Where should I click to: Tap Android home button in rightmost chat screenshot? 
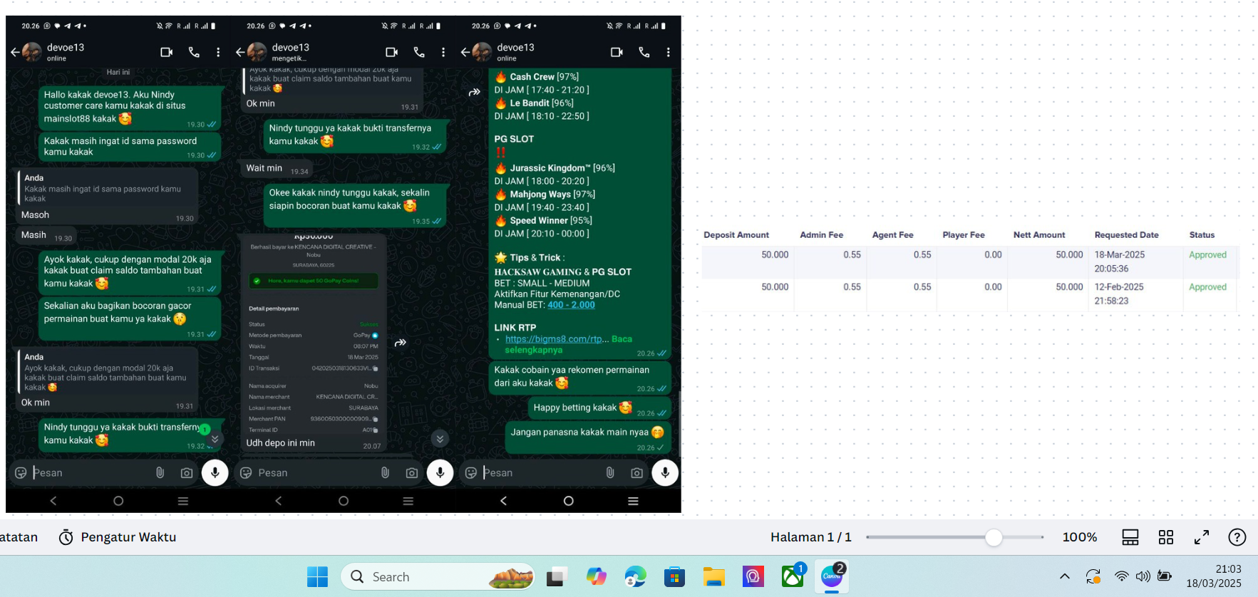pyautogui.click(x=568, y=501)
